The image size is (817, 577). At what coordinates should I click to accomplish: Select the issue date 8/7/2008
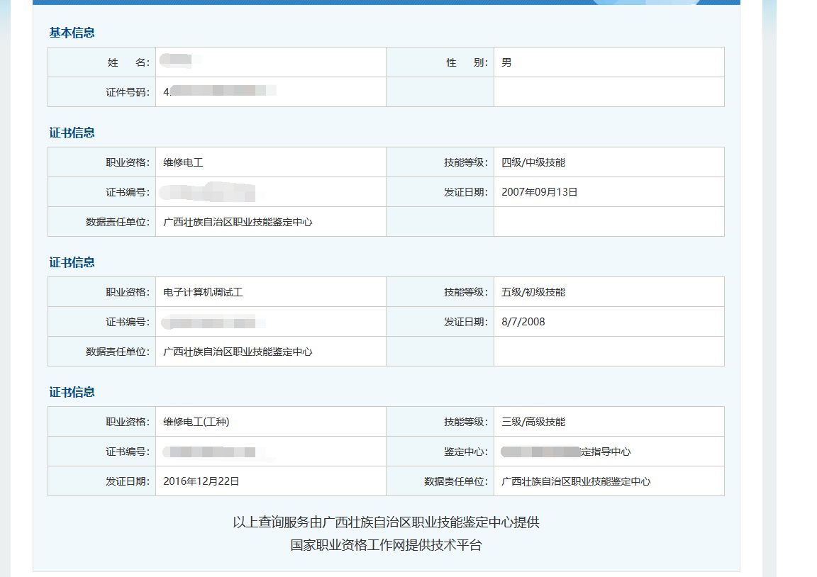point(523,322)
